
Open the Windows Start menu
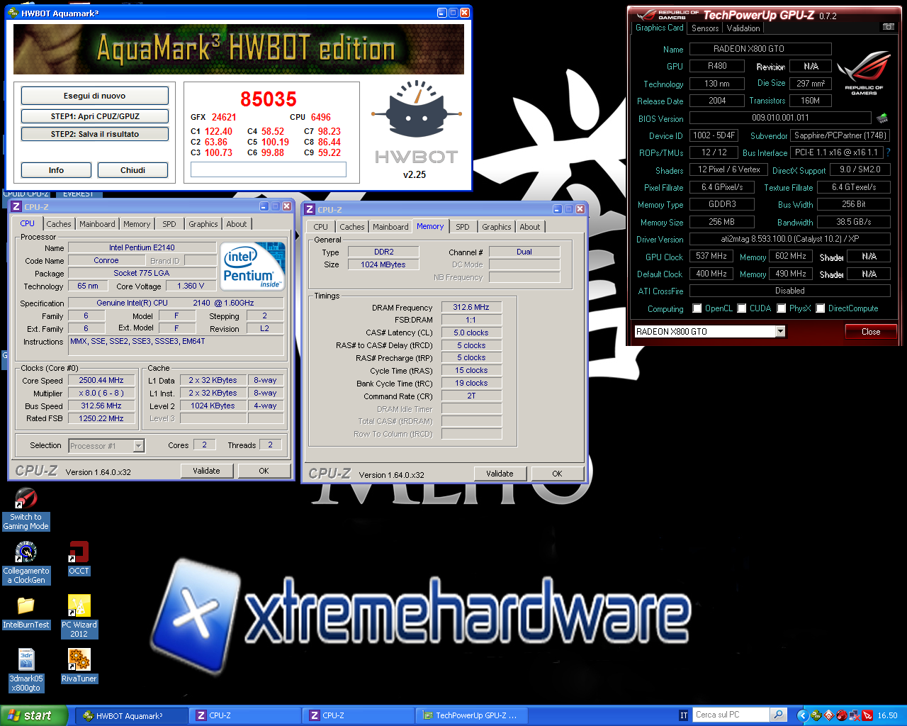click(34, 715)
